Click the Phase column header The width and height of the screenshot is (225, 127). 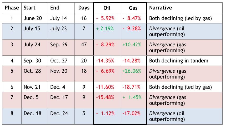click(12, 8)
